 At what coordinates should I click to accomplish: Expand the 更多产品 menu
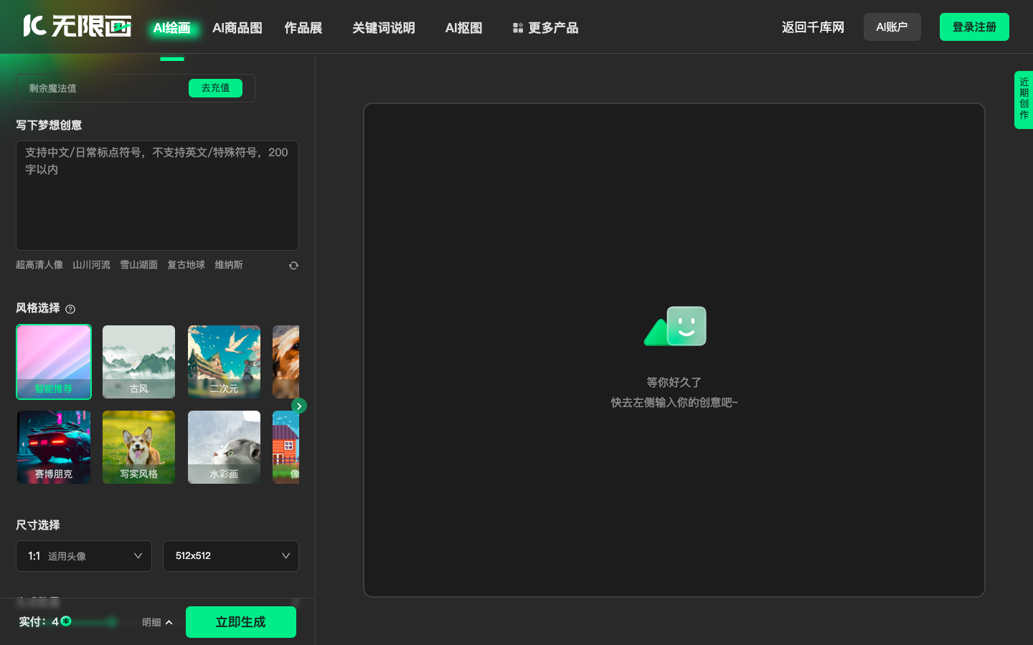click(545, 28)
